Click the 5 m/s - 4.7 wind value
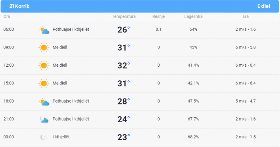 (246, 101)
